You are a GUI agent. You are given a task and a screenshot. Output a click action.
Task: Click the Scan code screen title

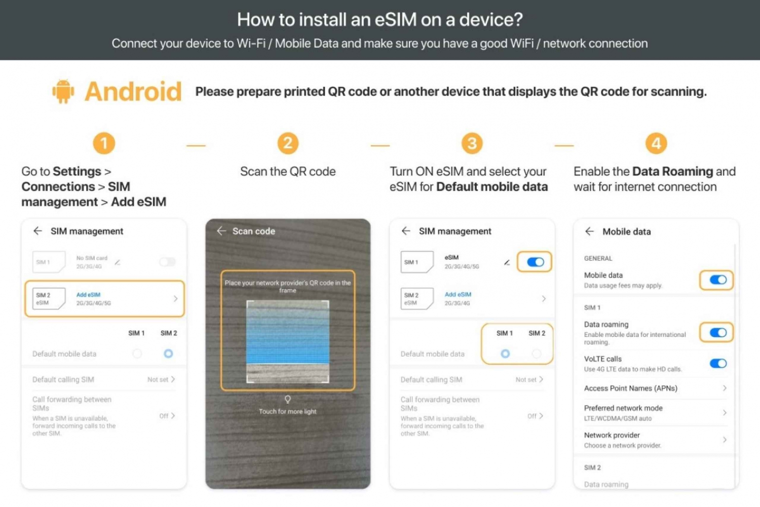(x=254, y=231)
